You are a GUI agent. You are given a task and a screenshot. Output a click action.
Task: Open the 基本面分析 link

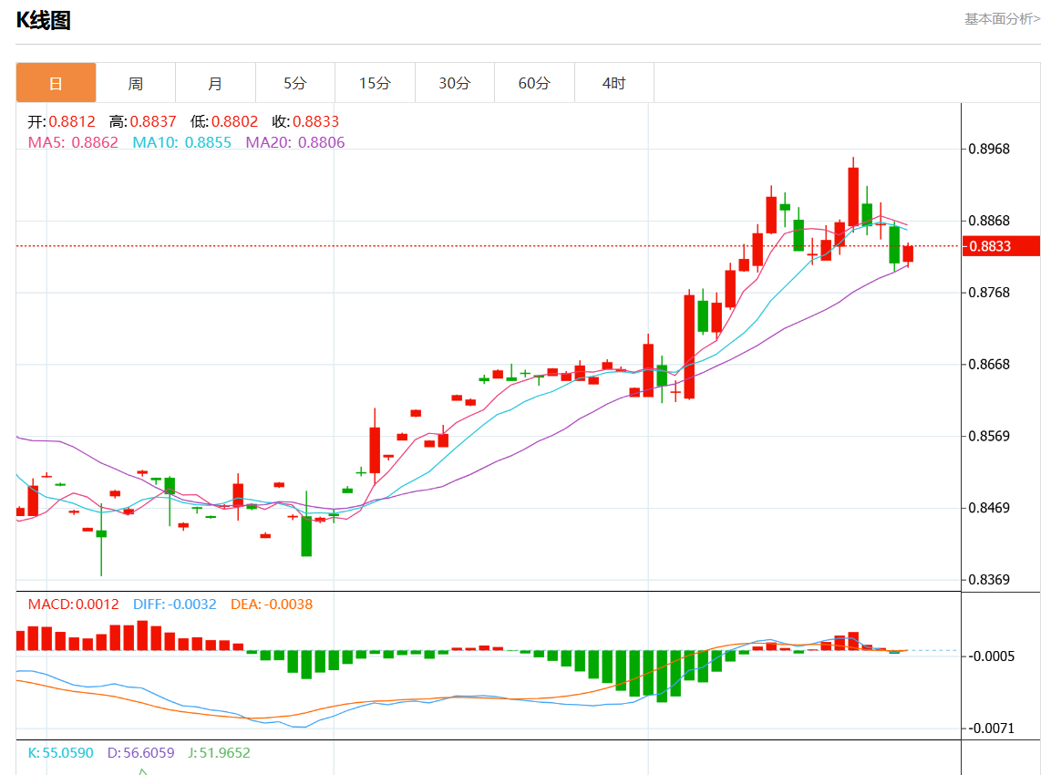click(x=1002, y=19)
